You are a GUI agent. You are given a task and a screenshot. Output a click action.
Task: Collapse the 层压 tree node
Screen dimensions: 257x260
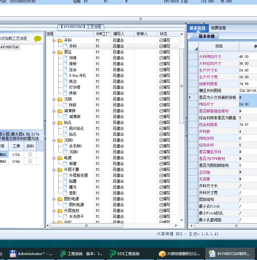54,52
